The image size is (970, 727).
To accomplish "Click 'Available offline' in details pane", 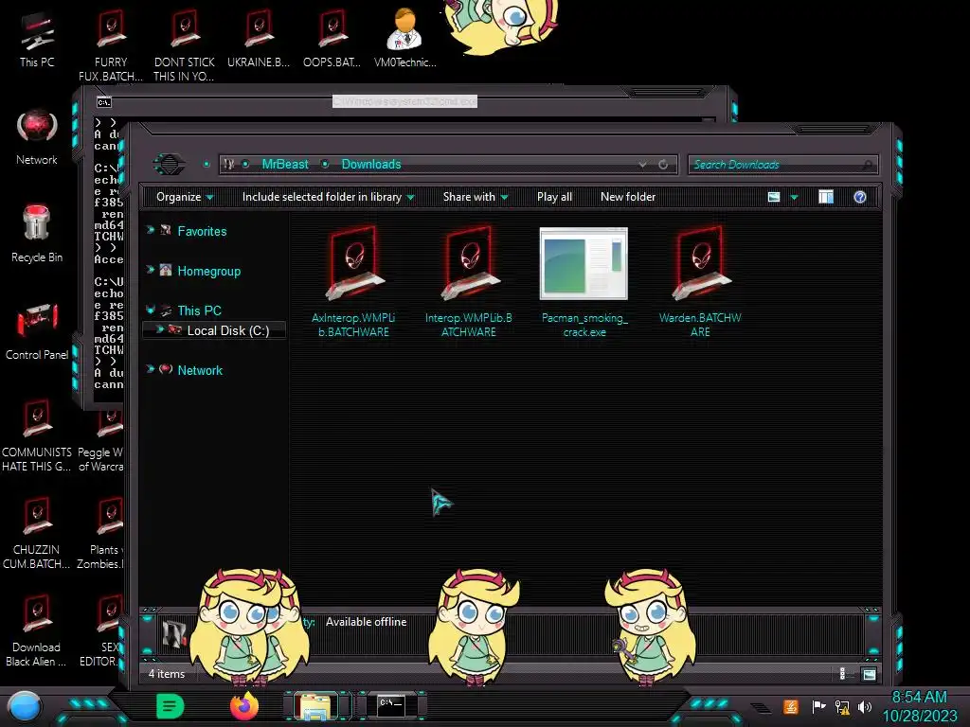I will pos(367,622).
